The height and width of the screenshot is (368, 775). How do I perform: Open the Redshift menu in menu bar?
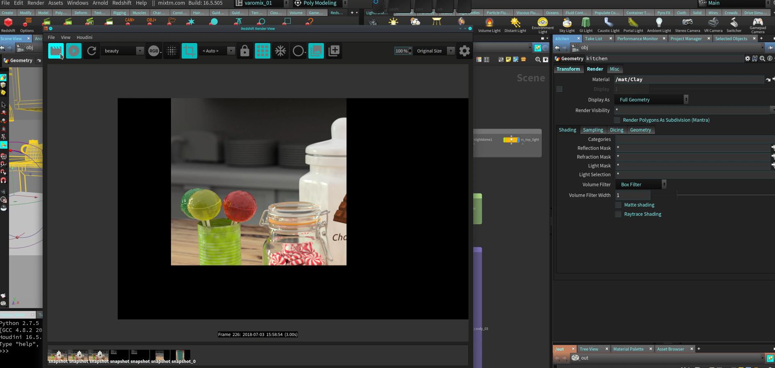coord(122,3)
